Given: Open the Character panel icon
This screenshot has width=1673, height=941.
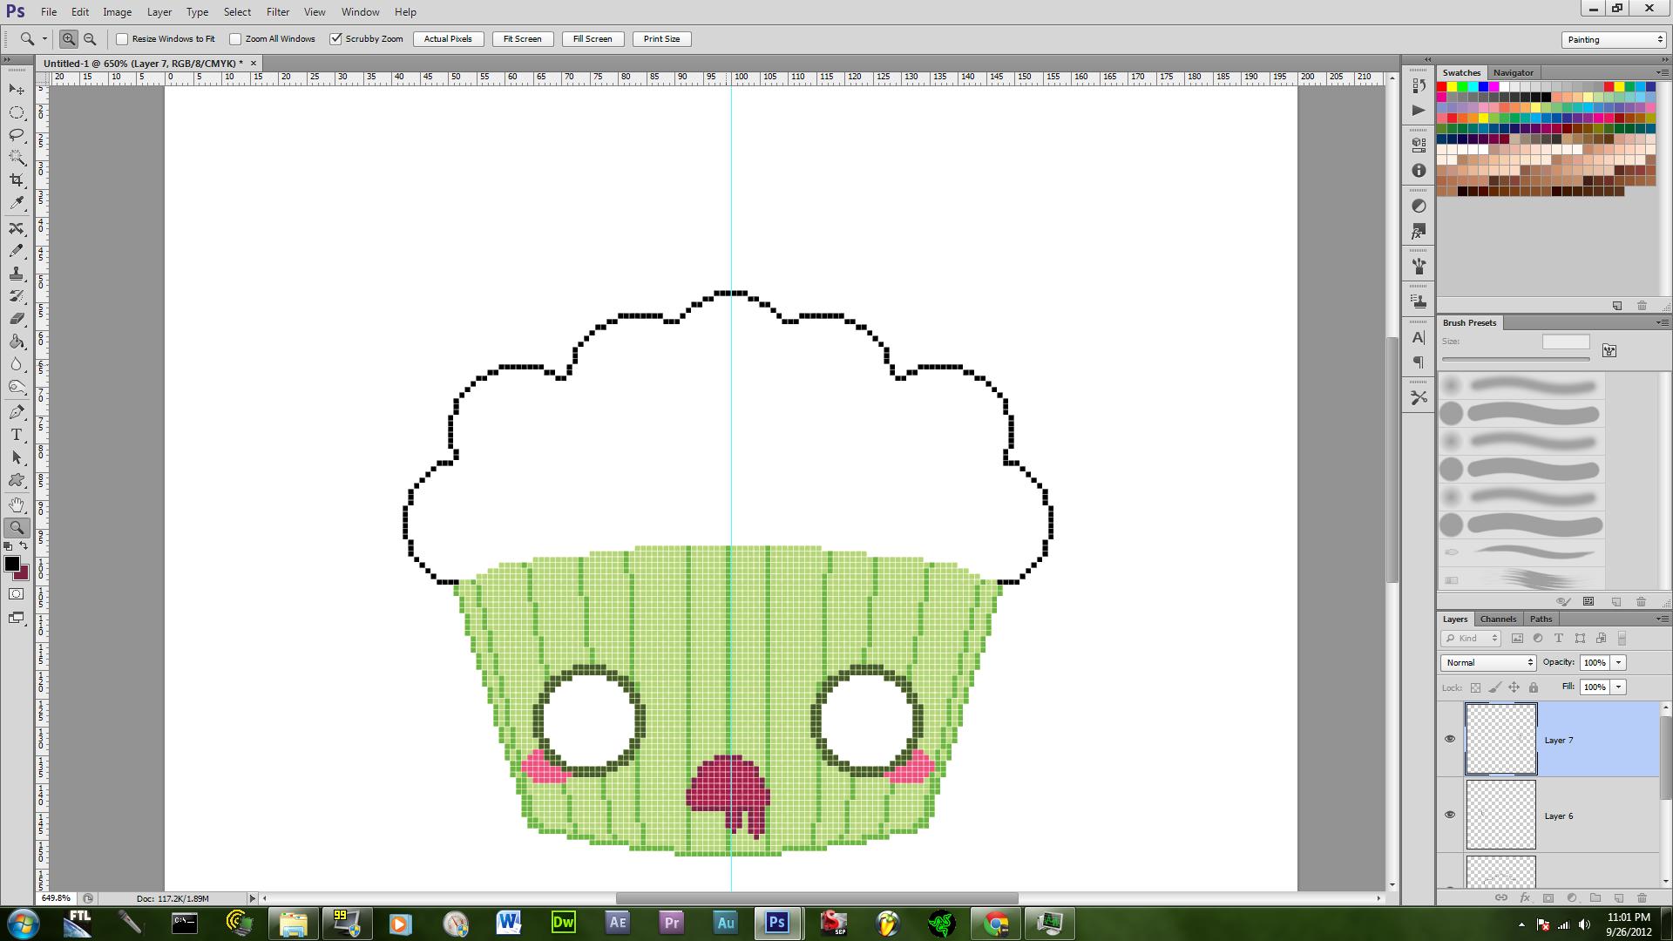Looking at the screenshot, I should [x=1419, y=338].
